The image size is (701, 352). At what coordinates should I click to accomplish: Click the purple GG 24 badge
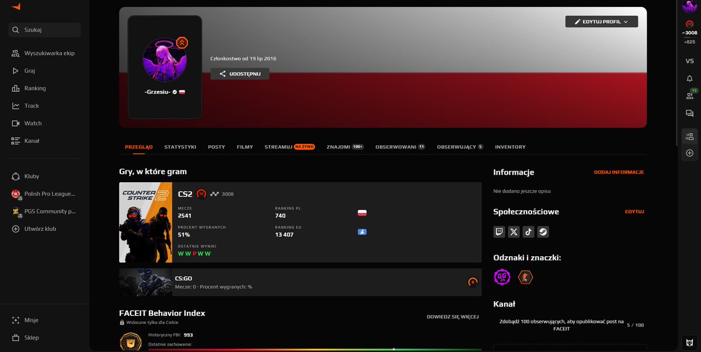[502, 277]
